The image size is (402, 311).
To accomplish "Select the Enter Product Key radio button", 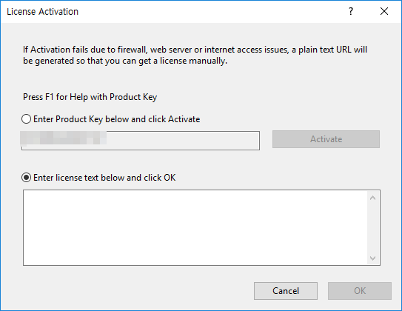I will click(26, 119).
